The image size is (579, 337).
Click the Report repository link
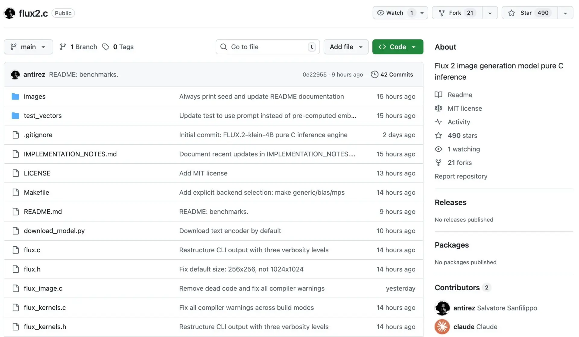pyautogui.click(x=461, y=176)
